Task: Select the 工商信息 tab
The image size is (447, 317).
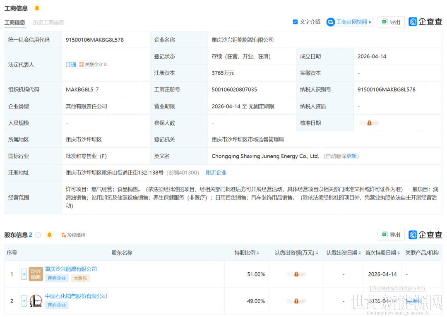Action: pyautogui.click(x=14, y=22)
